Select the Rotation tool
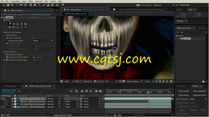The height and width of the screenshot is (117, 209). [x=17, y=5]
